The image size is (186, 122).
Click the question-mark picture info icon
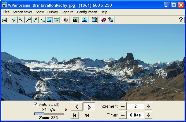pos(111,20)
